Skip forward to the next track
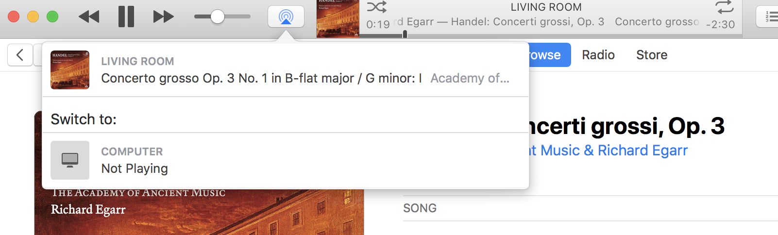 tap(164, 17)
